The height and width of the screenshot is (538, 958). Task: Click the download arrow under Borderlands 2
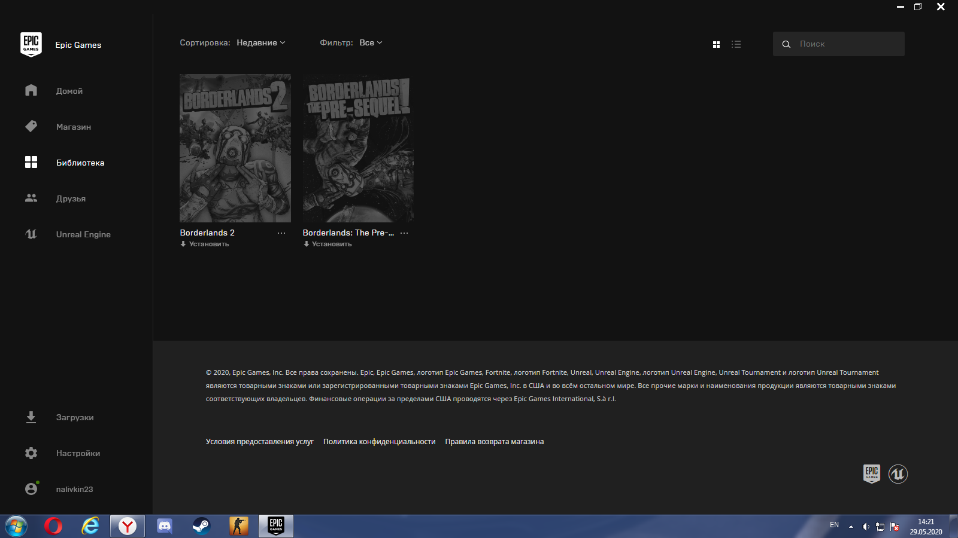pyautogui.click(x=183, y=244)
